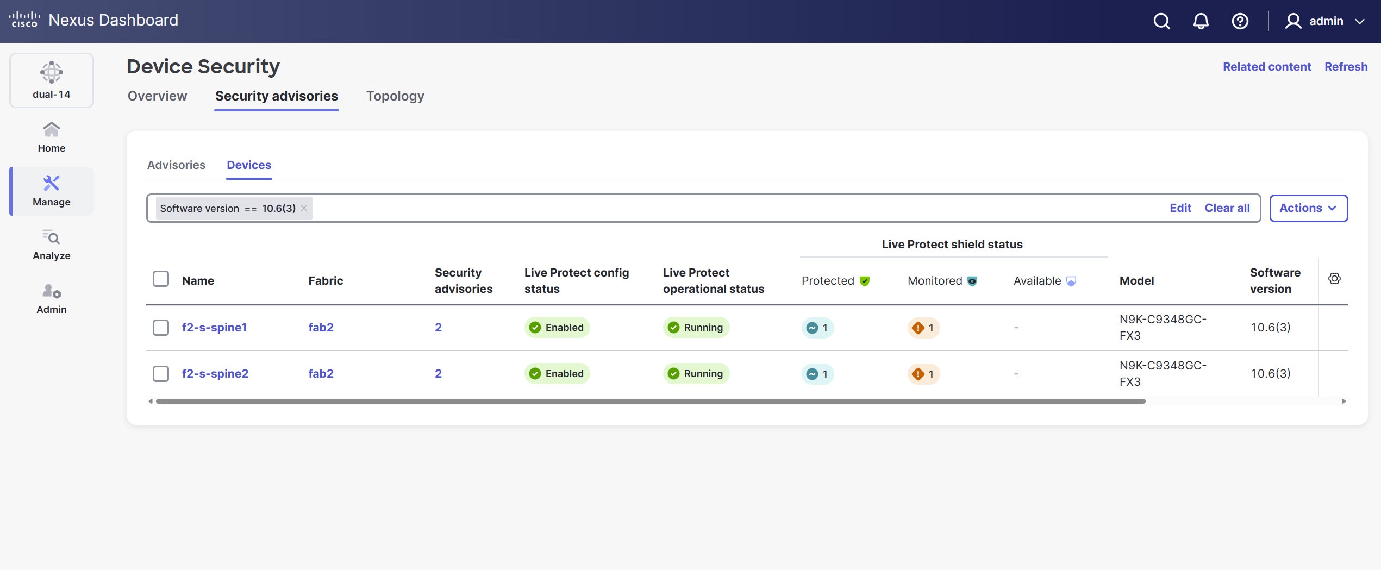Click the Nexus Dashboard title
This screenshot has width=1381, height=570.
pyautogui.click(x=113, y=20)
